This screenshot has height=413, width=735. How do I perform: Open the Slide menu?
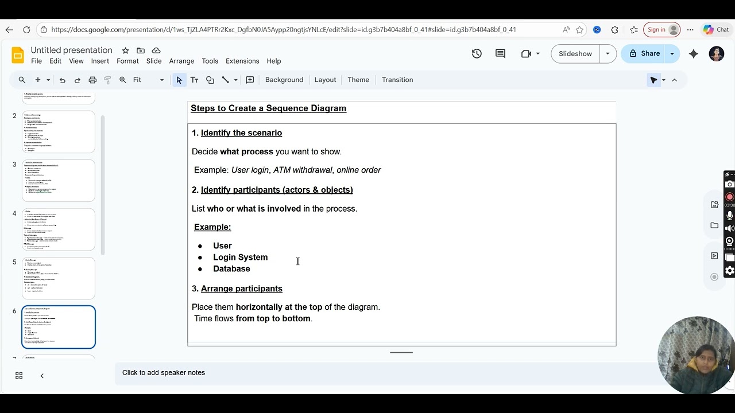point(154,61)
